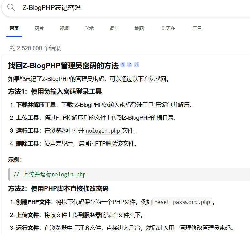Image resolution: width=250 pixels, height=234 pixels.
Task: Click the step text 创建PHP文件
Action: click(x=33, y=202)
